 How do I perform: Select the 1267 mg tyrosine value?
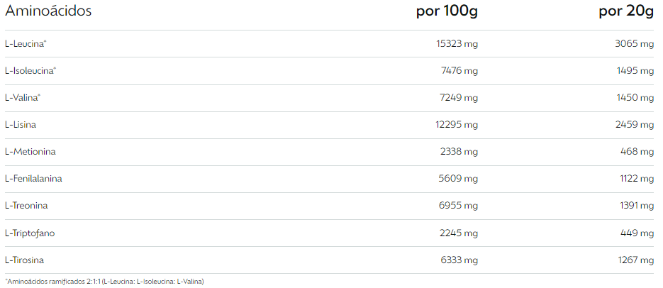click(635, 260)
